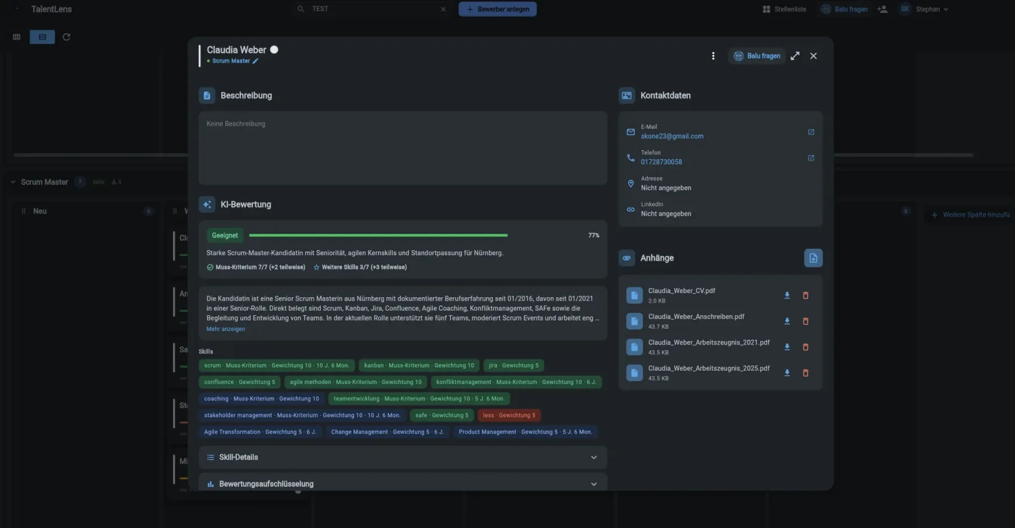The height and width of the screenshot is (528, 1015).
Task: Delete Claudia_Weber_Arbeitszeugnis_2025.pdf
Action: [x=806, y=373]
